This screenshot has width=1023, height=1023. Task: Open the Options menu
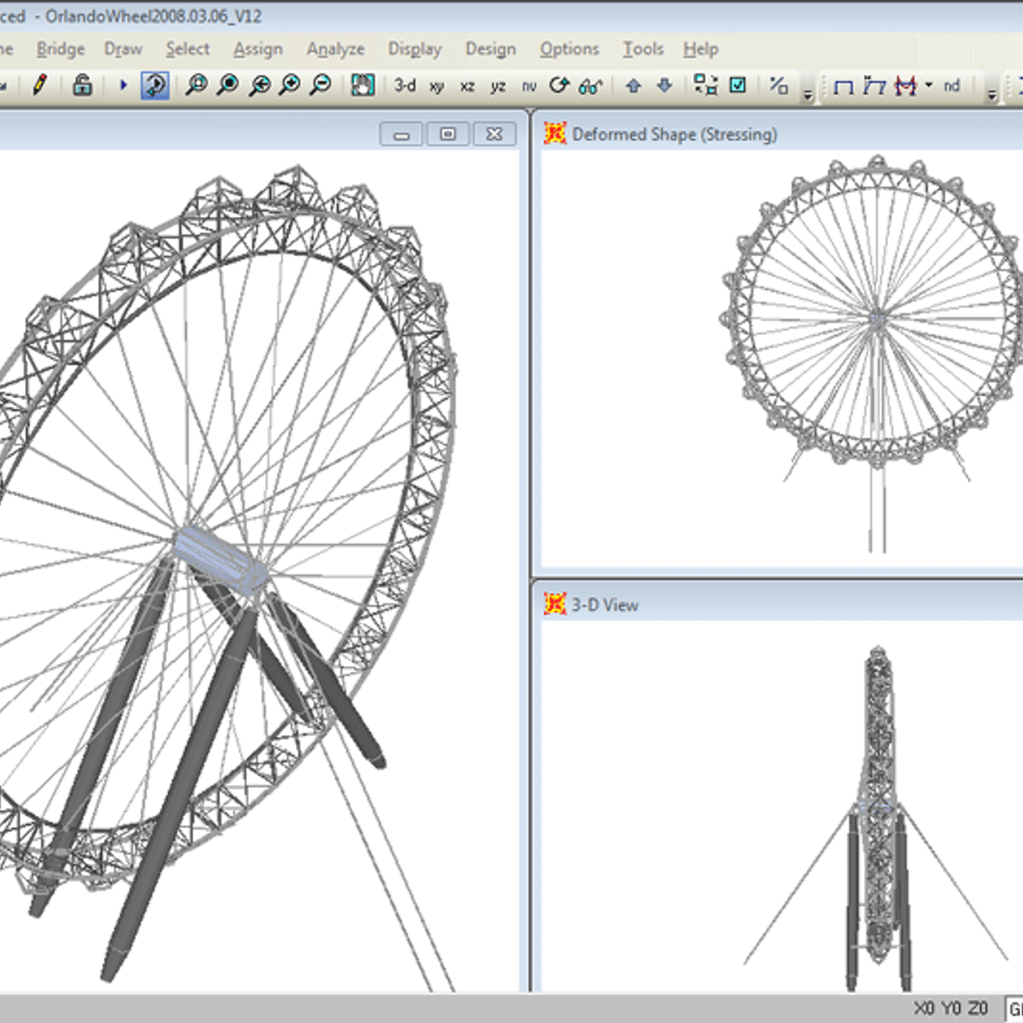pyautogui.click(x=569, y=49)
